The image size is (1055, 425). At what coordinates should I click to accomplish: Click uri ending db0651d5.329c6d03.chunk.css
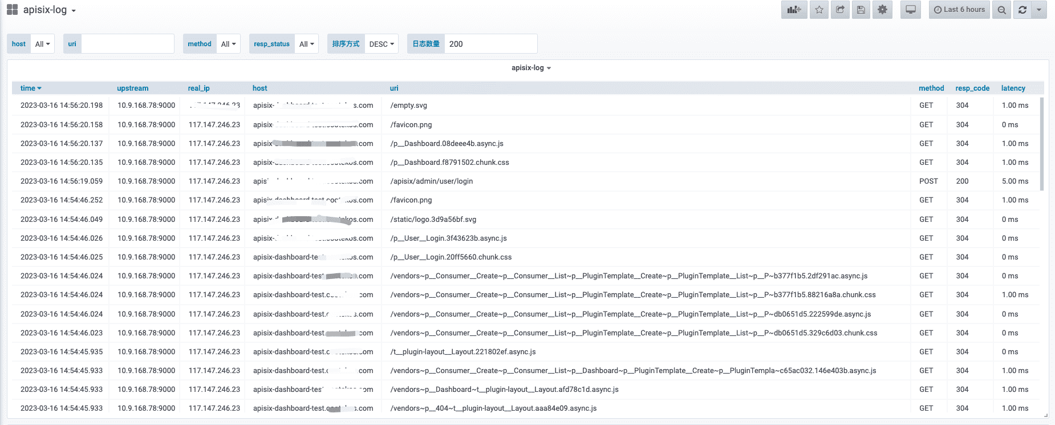point(647,333)
